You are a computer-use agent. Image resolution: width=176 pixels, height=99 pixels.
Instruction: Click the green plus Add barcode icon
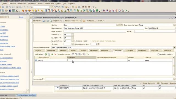pos(46,54)
